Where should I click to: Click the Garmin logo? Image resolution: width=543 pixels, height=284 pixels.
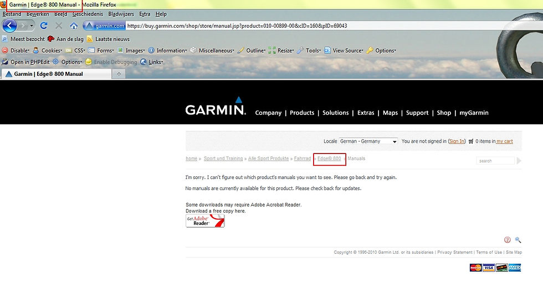[x=216, y=106]
